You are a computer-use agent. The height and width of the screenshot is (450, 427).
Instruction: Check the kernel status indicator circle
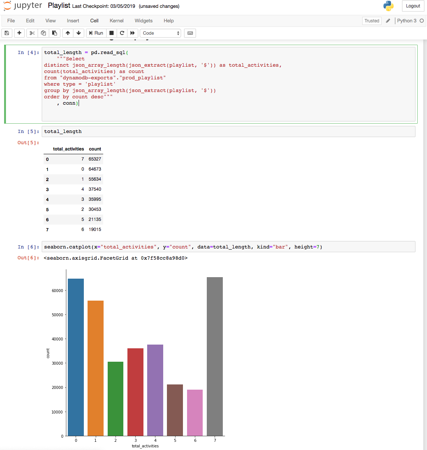pos(422,21)
